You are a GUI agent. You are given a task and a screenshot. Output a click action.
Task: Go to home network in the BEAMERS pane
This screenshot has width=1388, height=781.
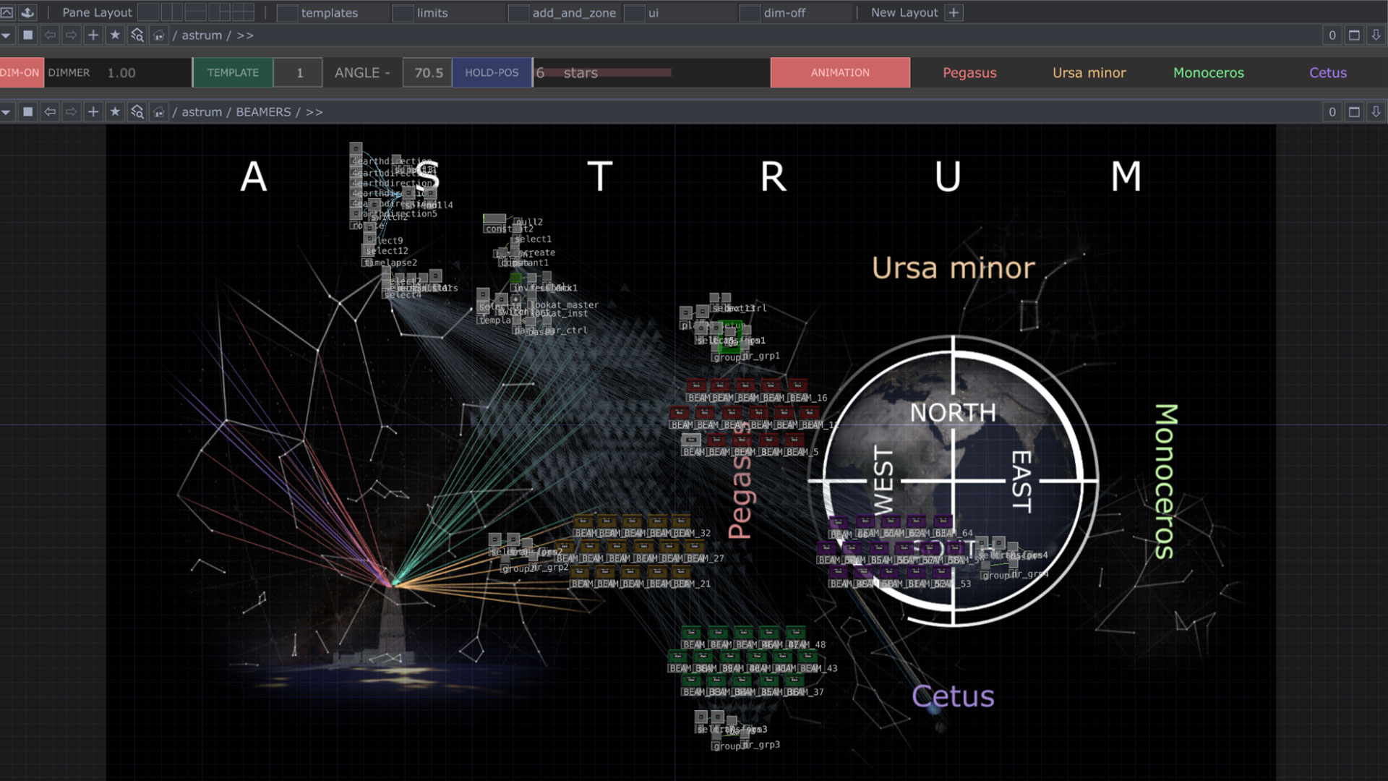point(159,112)
